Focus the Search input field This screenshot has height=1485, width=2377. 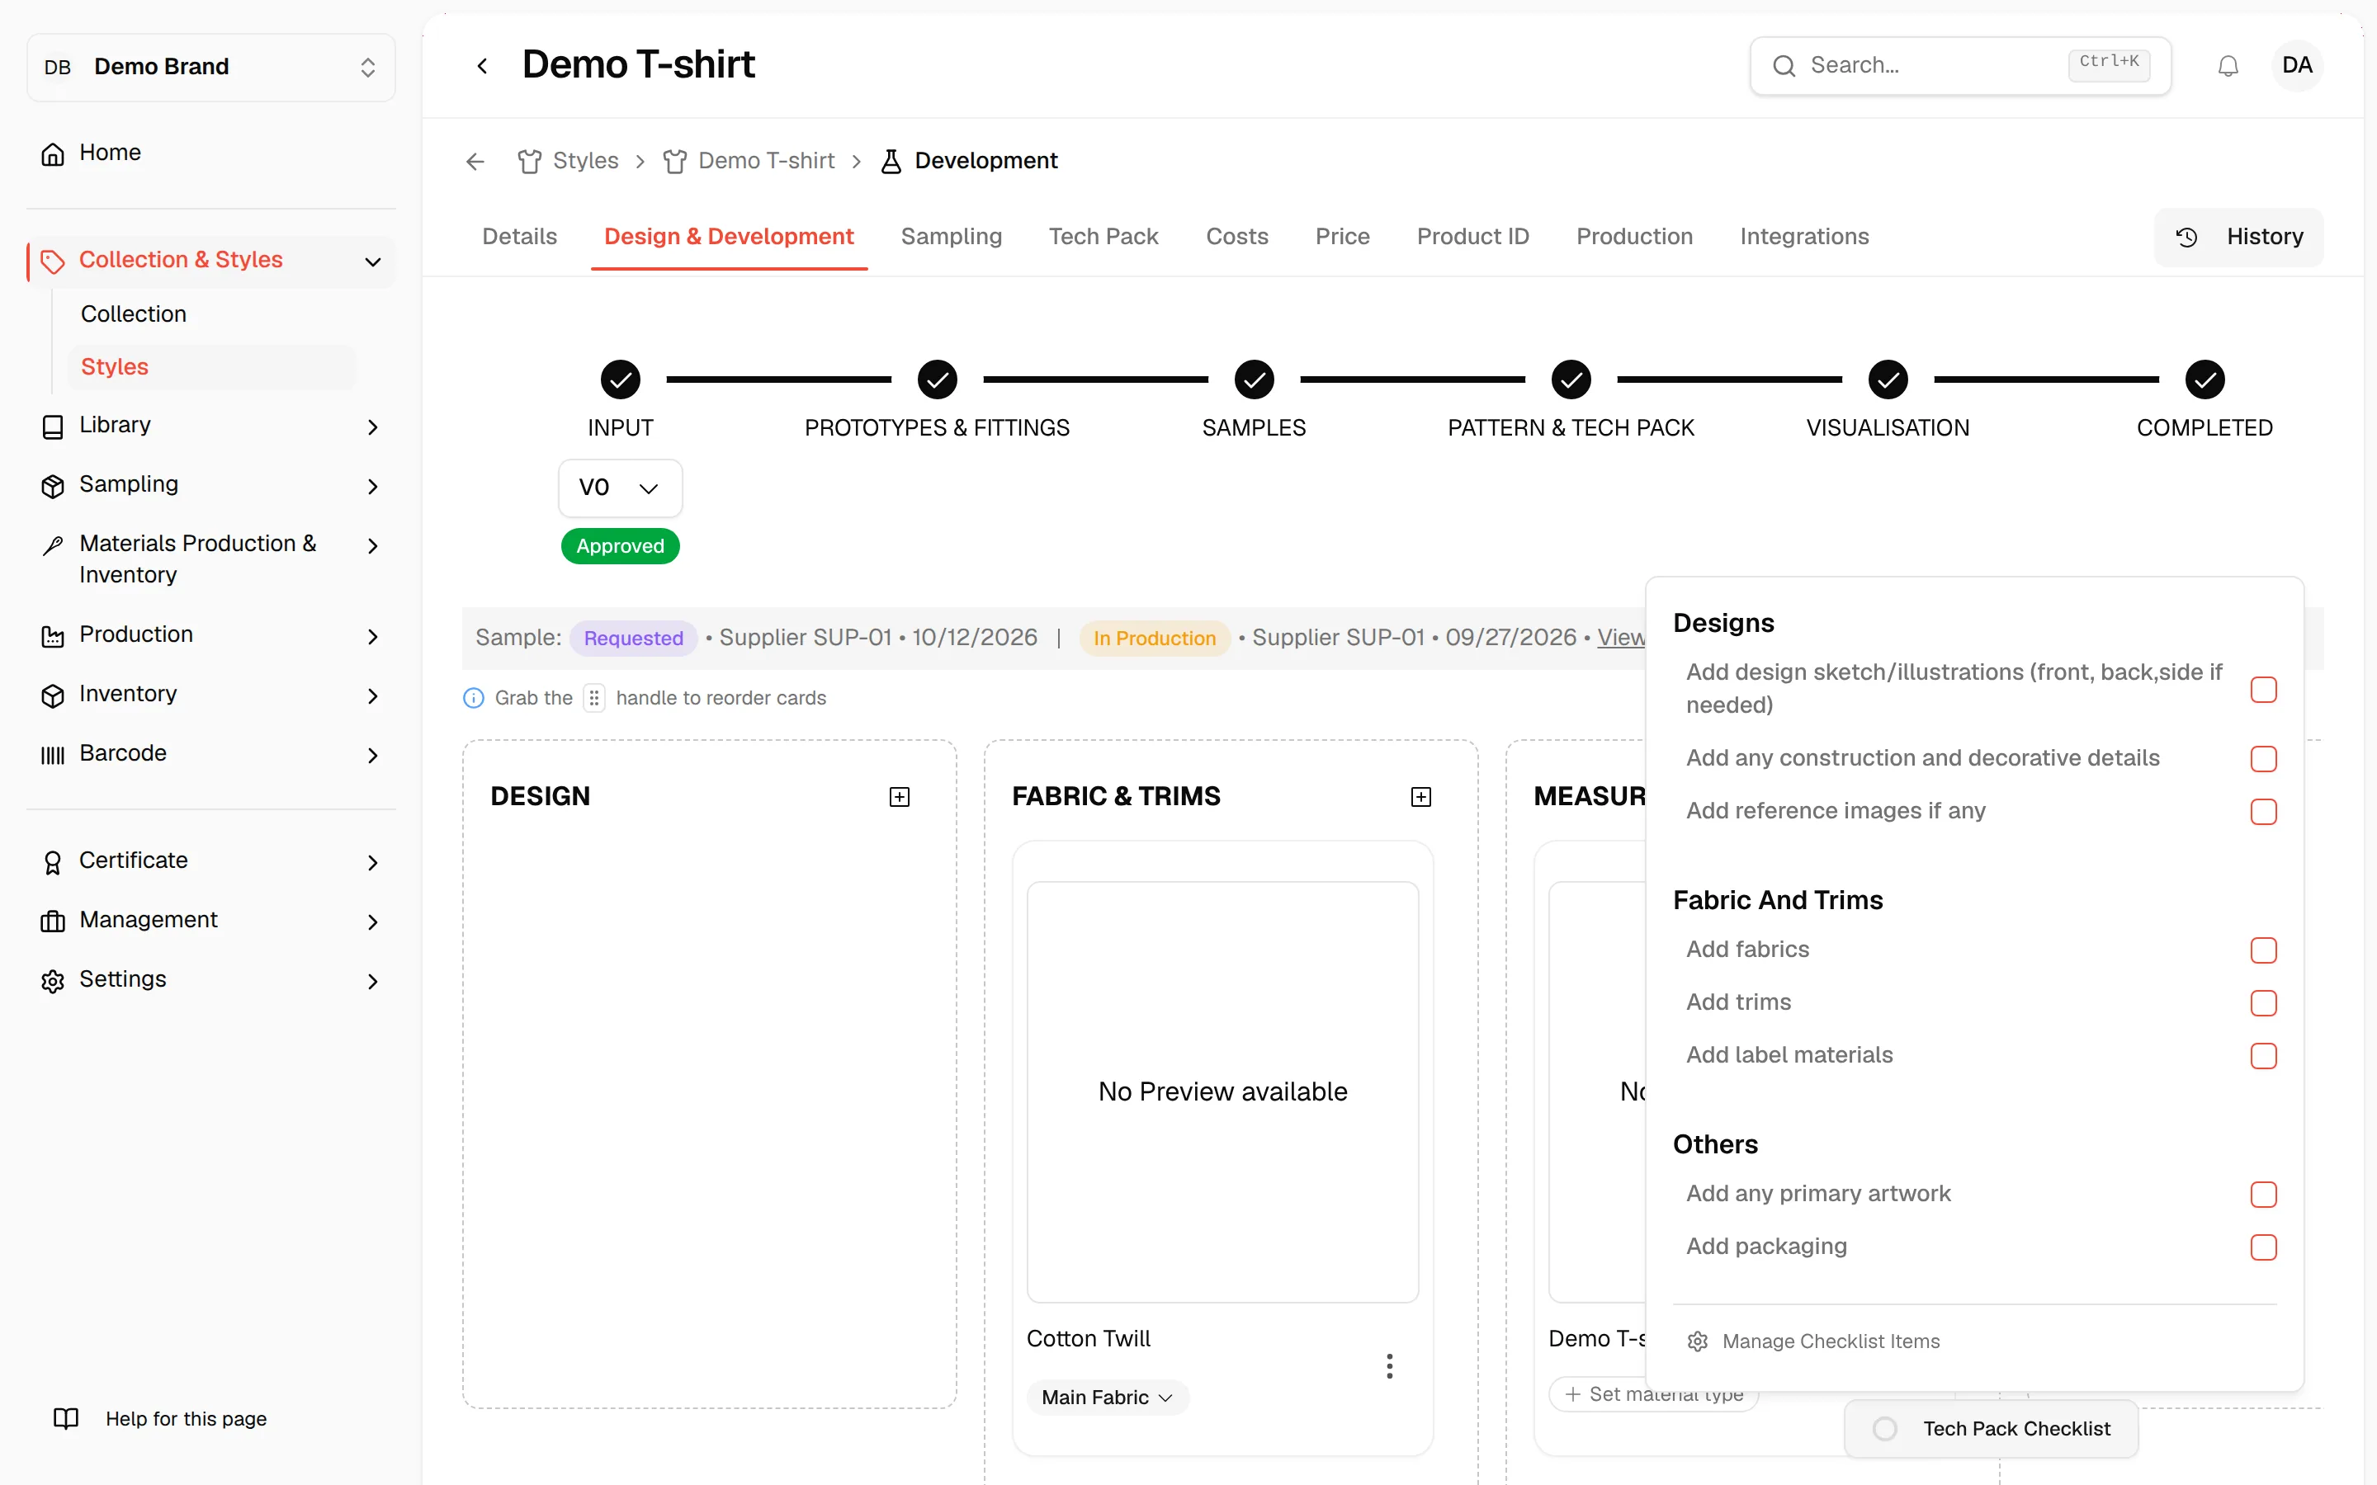point(1959,66)
